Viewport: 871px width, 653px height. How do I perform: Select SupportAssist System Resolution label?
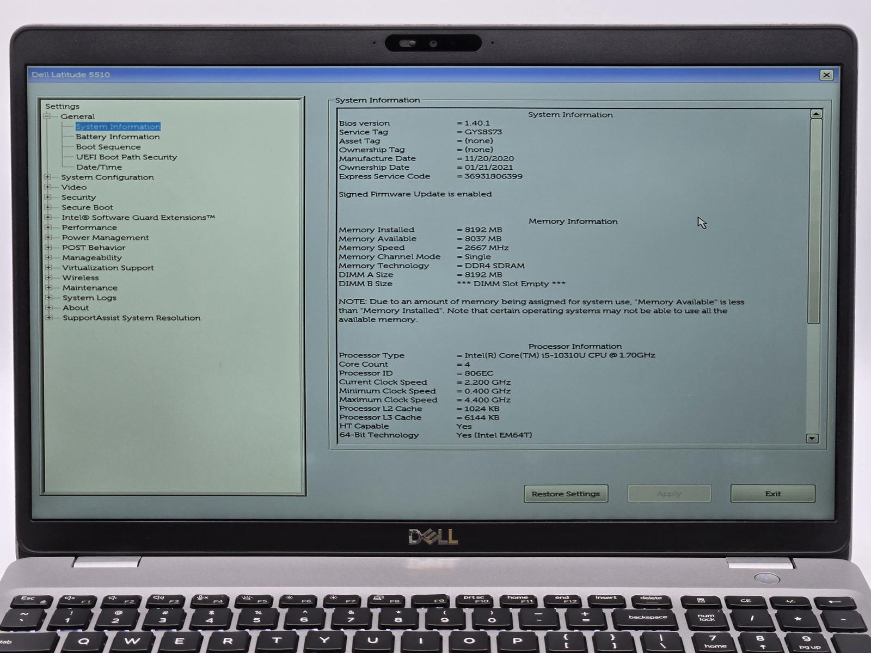coord(131,318)
